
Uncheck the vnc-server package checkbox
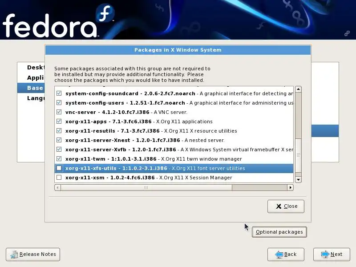tap(59, 112)
